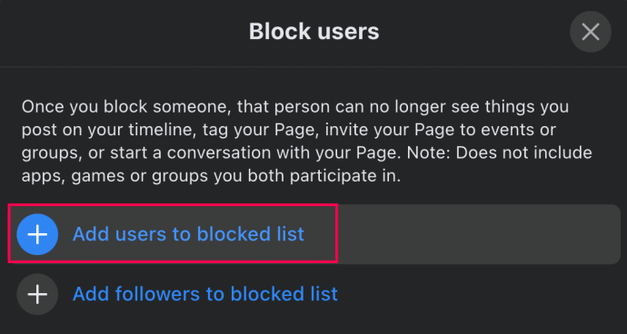Click the Block users dialog title

(313, 31)
